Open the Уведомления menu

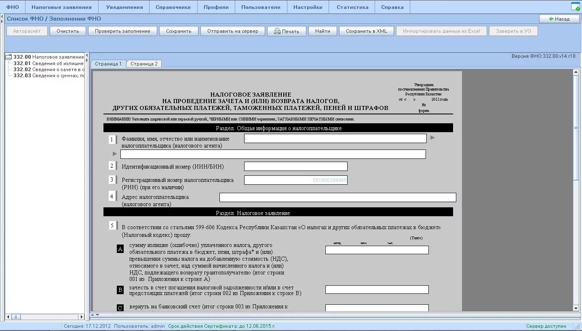pos(124,7)
